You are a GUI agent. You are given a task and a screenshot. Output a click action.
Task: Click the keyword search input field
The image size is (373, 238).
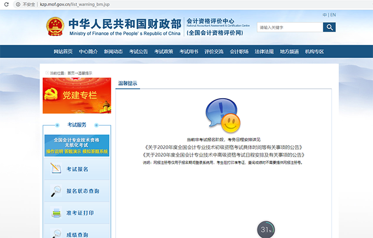click(289, 27)
